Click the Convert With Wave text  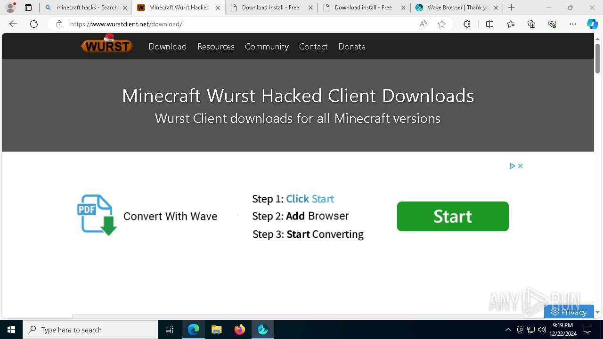(170, 216)
